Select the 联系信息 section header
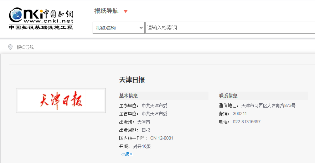315x163 pixels. [x=228, y=96]
